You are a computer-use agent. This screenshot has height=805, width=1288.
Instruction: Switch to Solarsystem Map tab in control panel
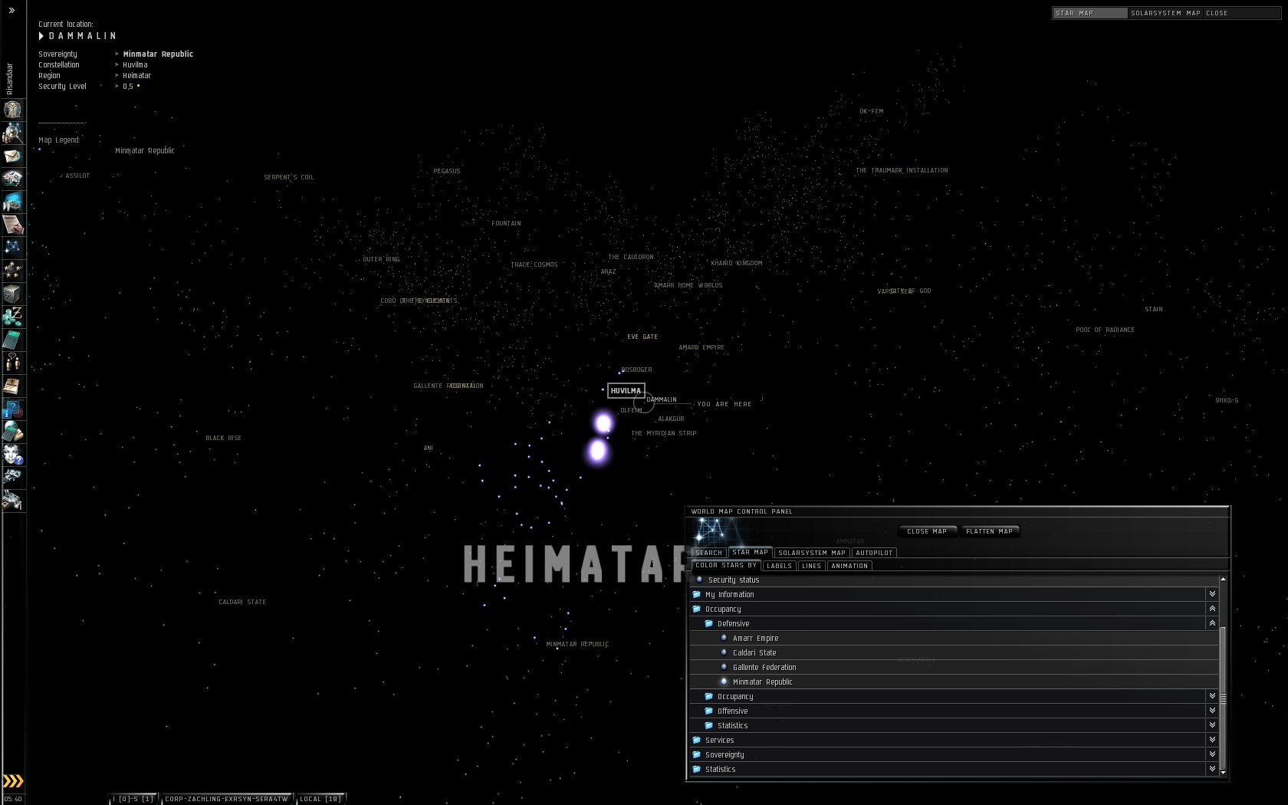coord(812,553)
